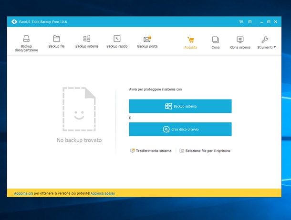Open the Clona tool

point(216,42)
